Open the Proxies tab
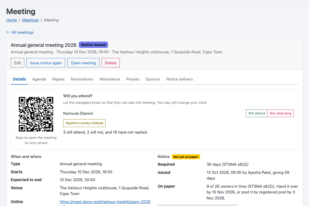The image size is (309, 206). (133, 79)
